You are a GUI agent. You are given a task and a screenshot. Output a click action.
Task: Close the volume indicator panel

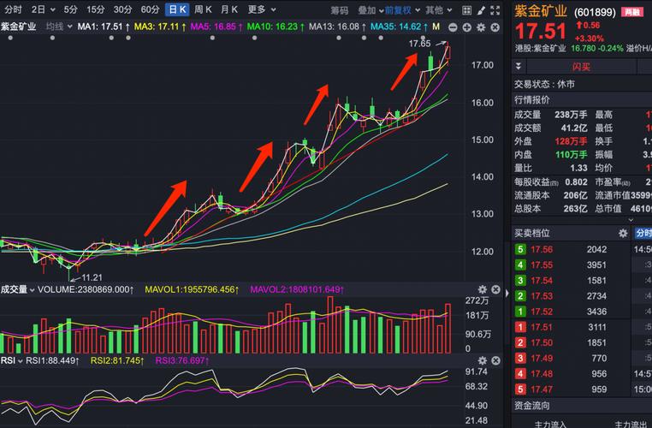tap(495, 289)
